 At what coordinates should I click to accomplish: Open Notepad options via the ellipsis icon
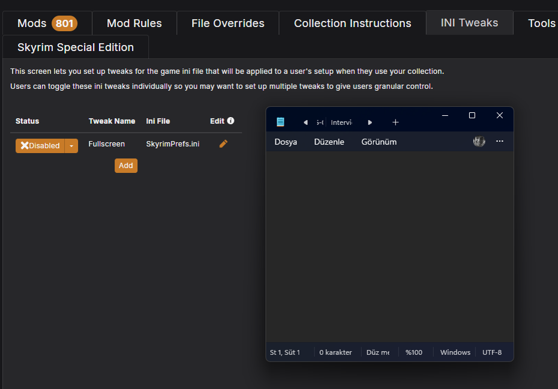pyautogui.click(x=499, y=141)
